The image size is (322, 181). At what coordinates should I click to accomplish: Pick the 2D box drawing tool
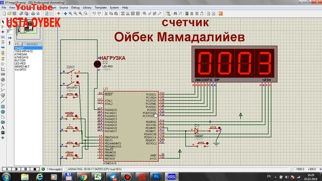tap(3, 107)
